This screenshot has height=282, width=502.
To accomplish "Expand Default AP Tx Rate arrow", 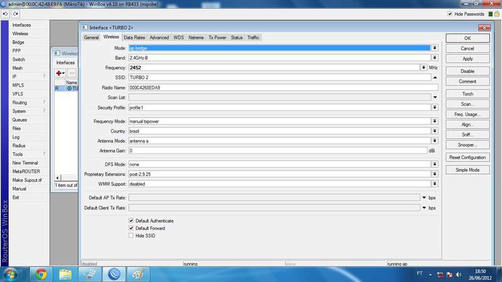I will (x=424, y=197).
